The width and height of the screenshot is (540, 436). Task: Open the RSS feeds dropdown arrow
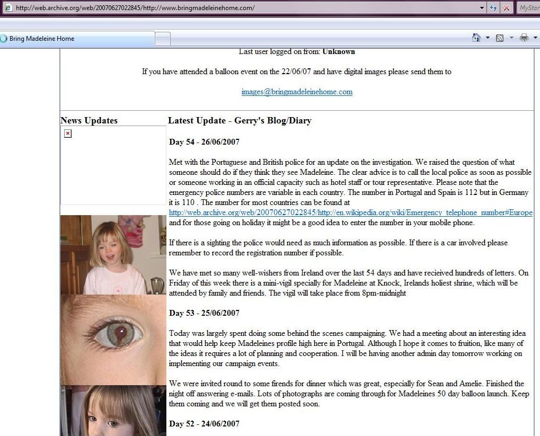tap(511, 38)
